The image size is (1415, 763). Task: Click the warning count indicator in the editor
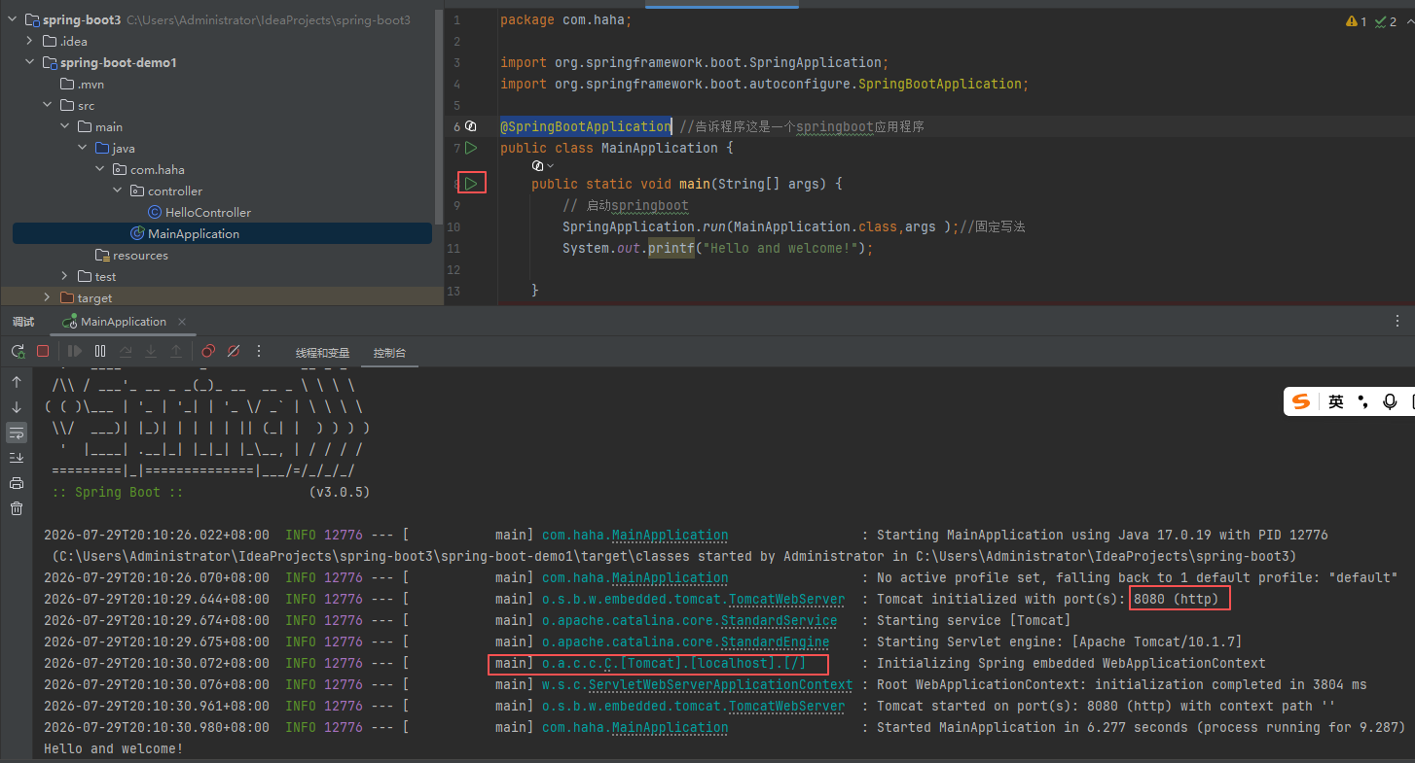click(1357, 21)
